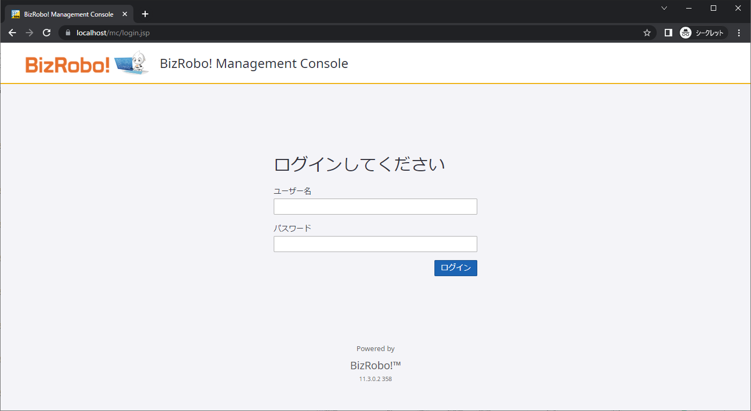The width and height of the screenshot is (751, 411).
Task: Open tab search chevron in title bar
Action: pos(664,8)
